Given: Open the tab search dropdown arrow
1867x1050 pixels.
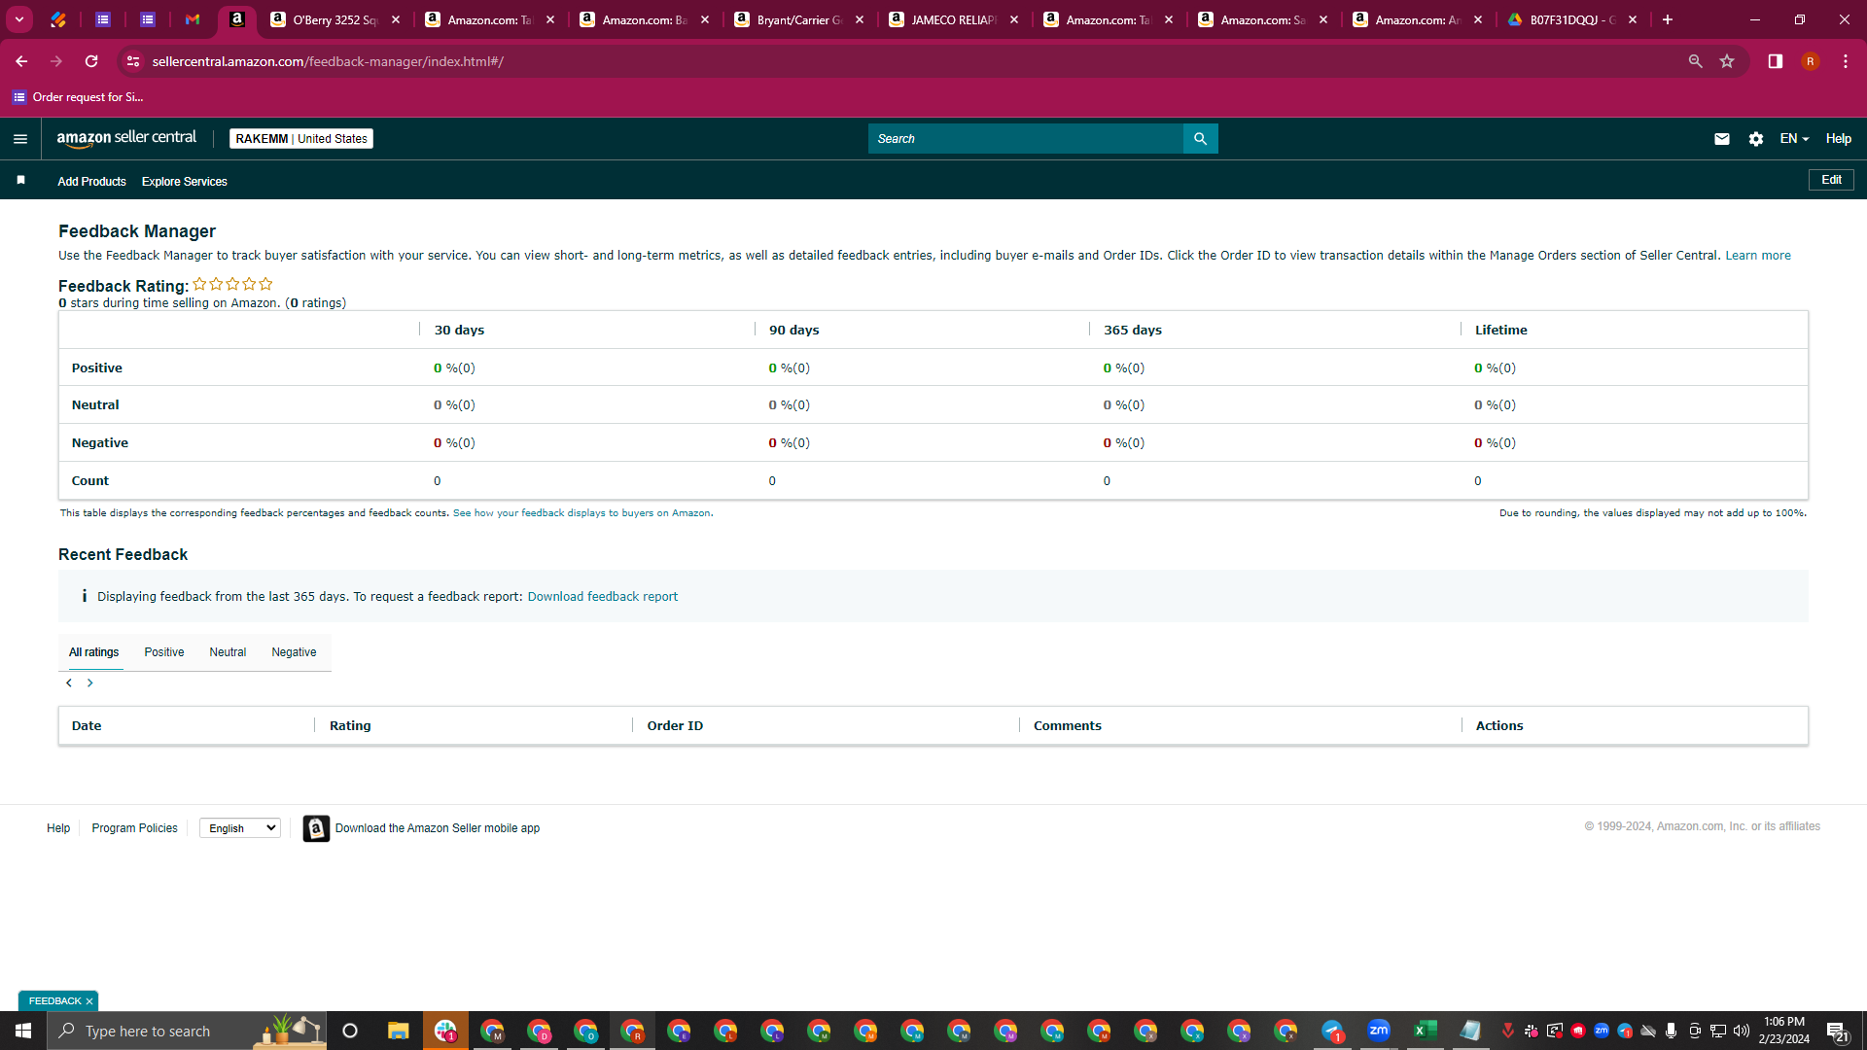Looking at the screenshot, I should click(x=18, y=19).
